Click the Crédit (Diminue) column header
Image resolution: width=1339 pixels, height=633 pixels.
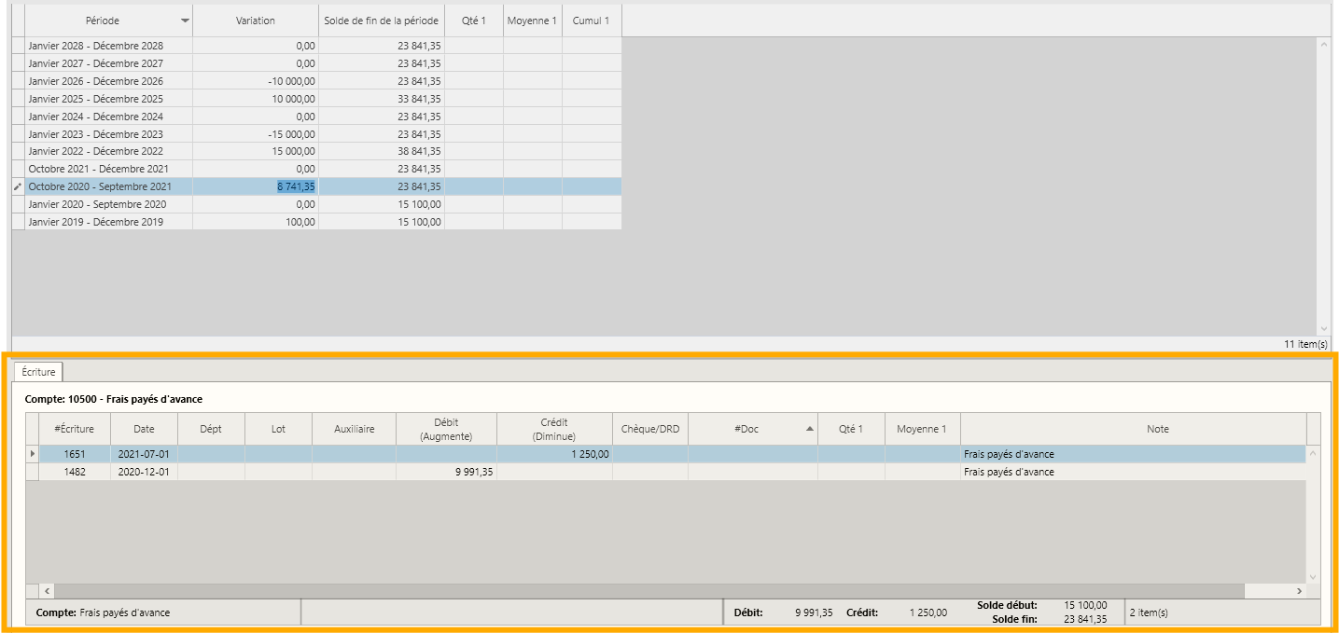(554, 429)
